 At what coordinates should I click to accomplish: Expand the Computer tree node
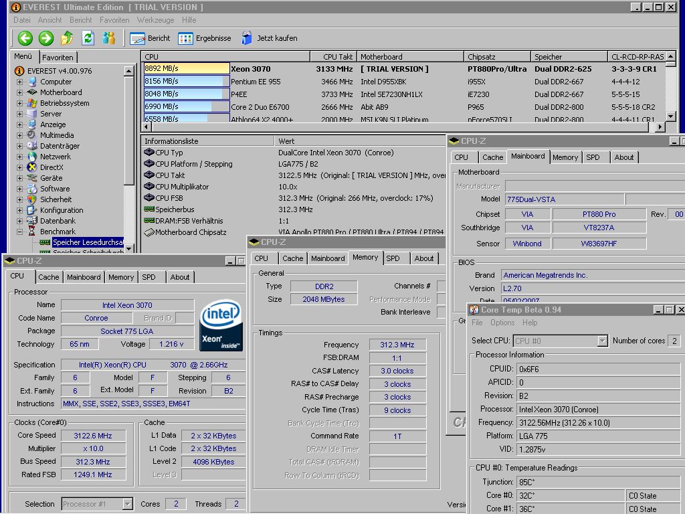click(20, 82)
